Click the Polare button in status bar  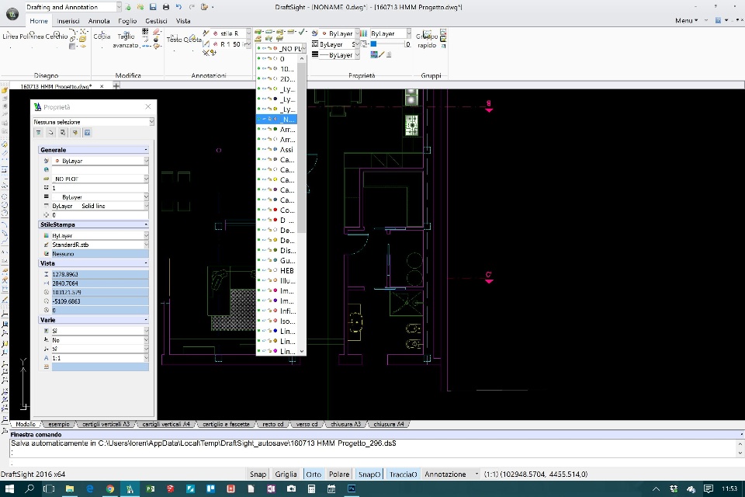[339, 474]
